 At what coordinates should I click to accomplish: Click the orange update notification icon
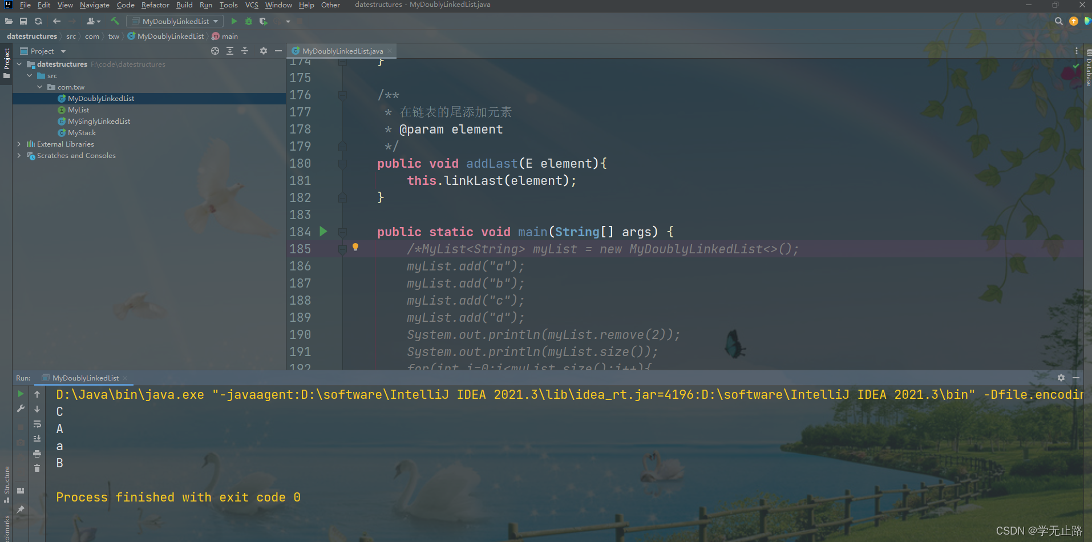click(1074, 21)
